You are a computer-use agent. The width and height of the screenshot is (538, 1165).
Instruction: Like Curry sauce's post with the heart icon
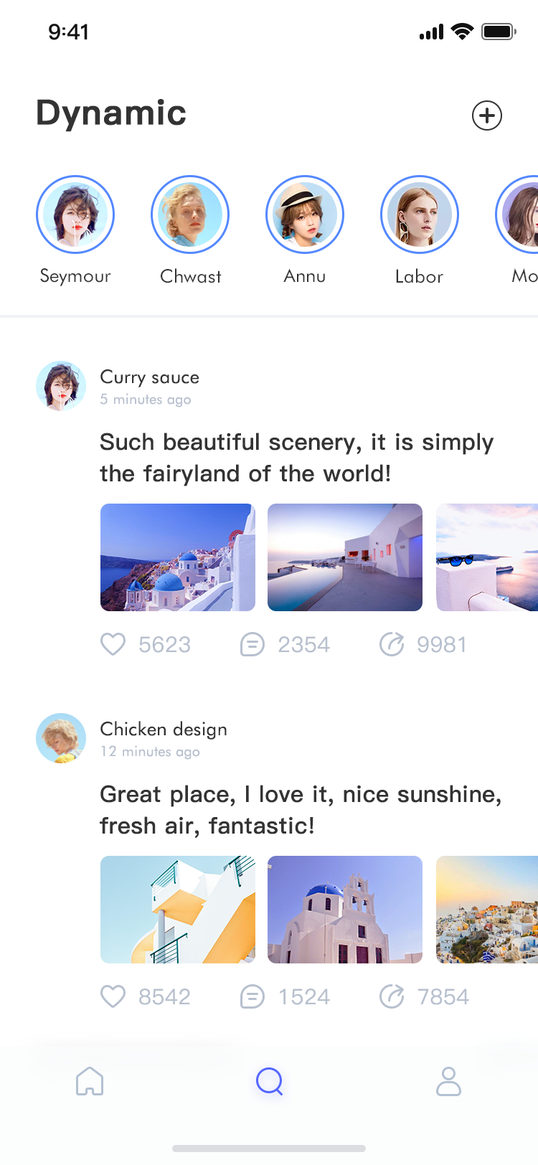click(x=113, y=644)
